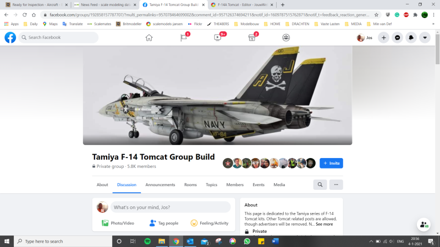This screenshot has height=247, width=440.
Task: Open the group more options ellipsis
Action: (x=336, y=184)
